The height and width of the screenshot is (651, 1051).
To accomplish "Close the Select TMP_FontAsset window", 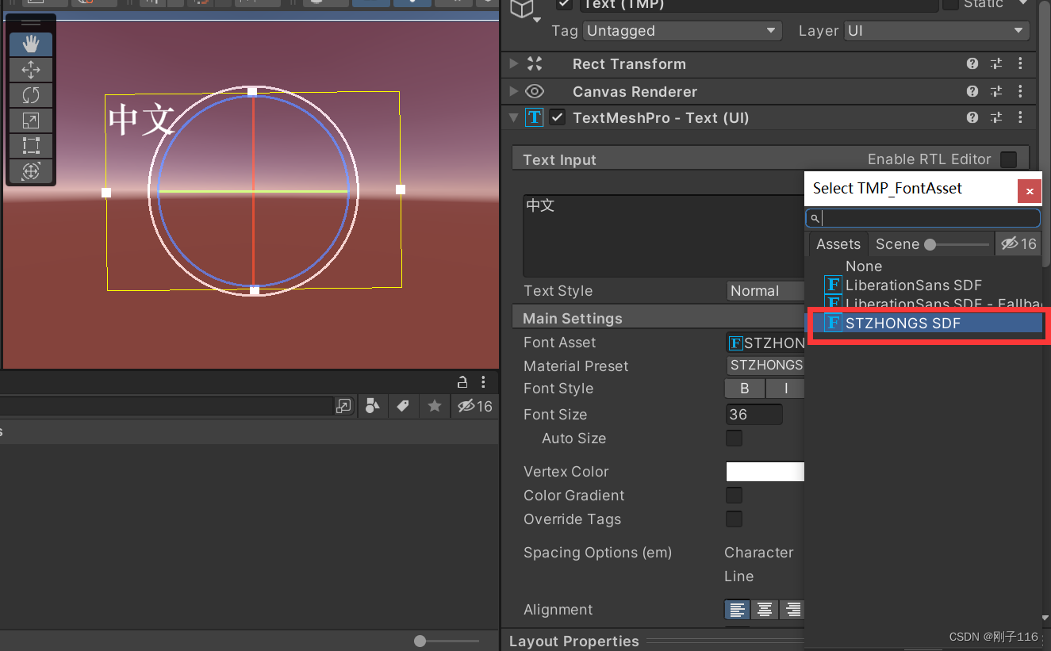I will point(1030,191).
